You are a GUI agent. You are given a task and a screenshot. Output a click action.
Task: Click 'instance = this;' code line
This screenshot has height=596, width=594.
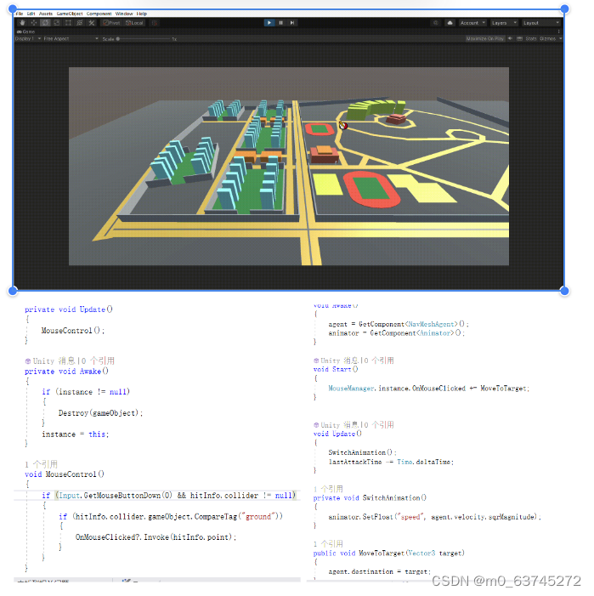click(x=75, y=434)
